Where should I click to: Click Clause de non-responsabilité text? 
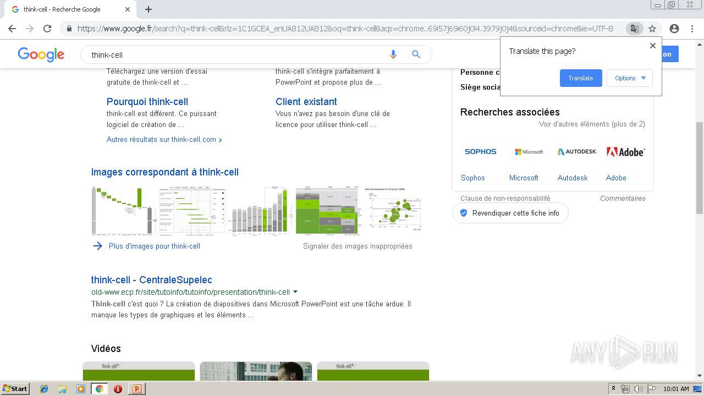(x=505, y=199)
